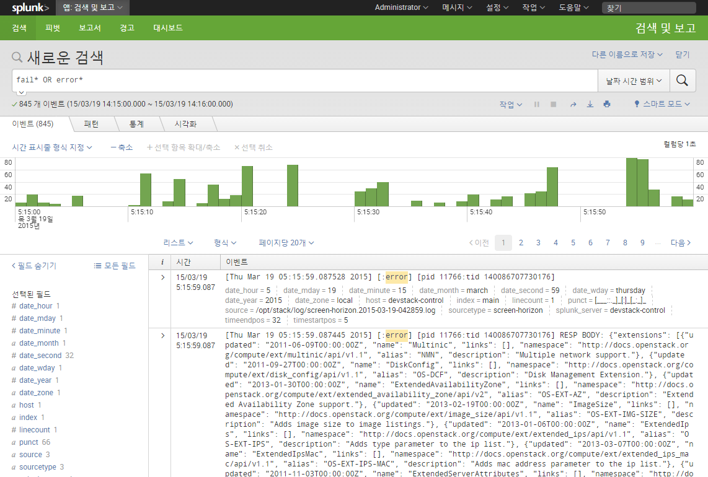Image resolution: width=708 pixels, height=477 pixels.
Task: Open job 작업 dropdown near pause
Action: [x=511, y=104]
